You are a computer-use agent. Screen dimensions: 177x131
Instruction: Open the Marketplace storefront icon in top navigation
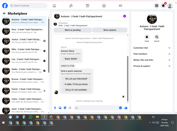point(104,6)
